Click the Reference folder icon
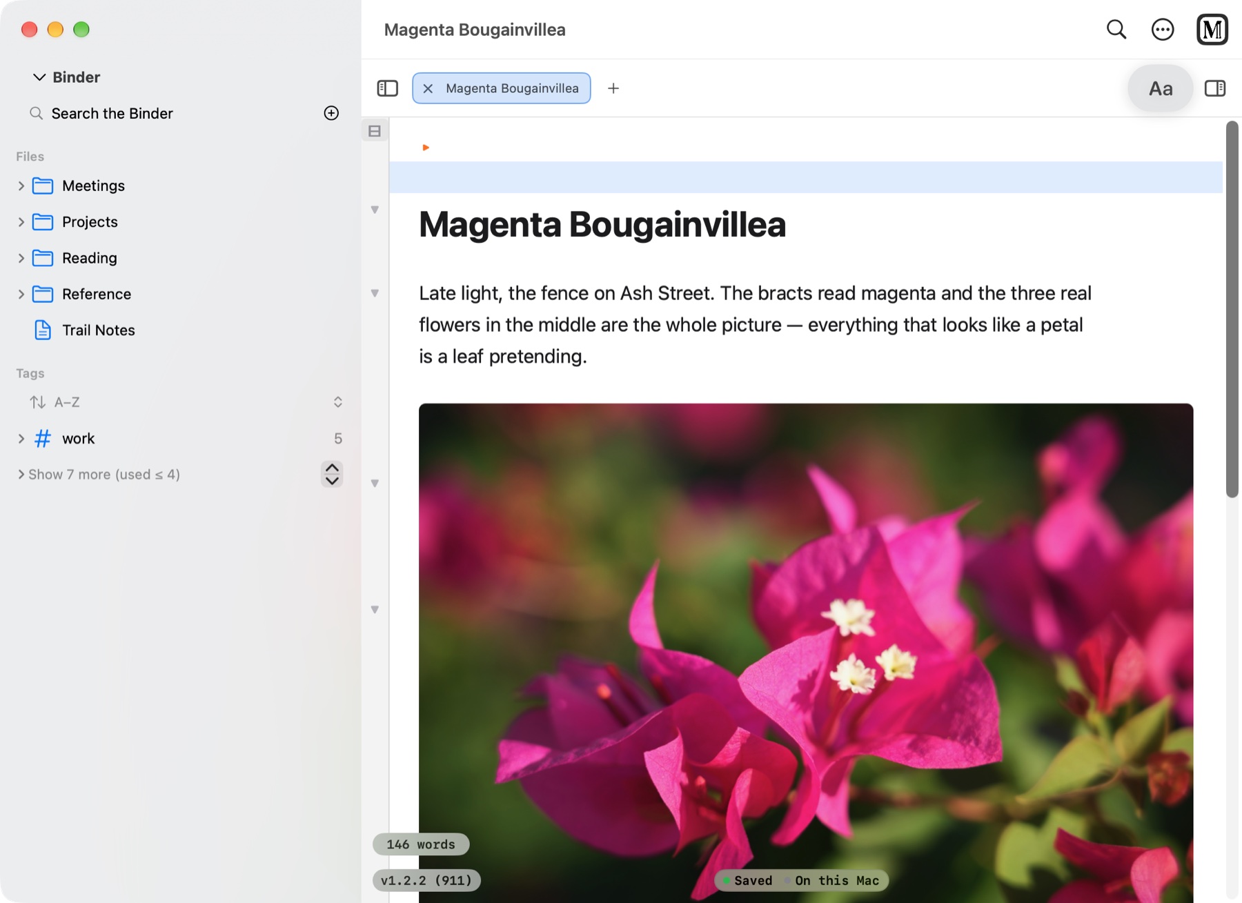The width and height of the screenshot is (1242, 903). (43, 294)
